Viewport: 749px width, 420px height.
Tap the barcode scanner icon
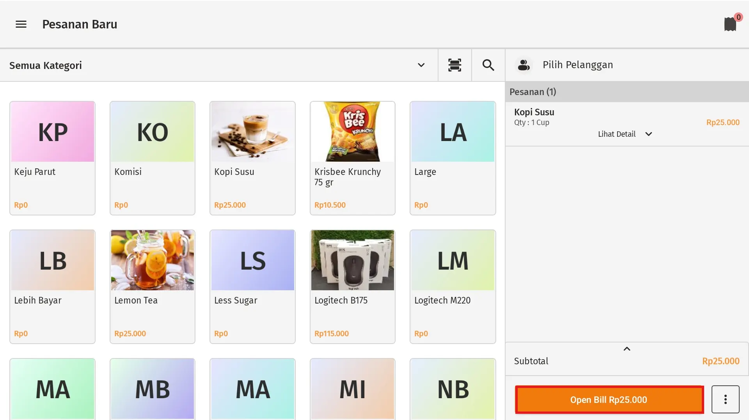point(454,65)
